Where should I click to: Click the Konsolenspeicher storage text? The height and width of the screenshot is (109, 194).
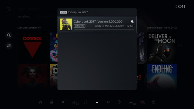coord(29,28)
